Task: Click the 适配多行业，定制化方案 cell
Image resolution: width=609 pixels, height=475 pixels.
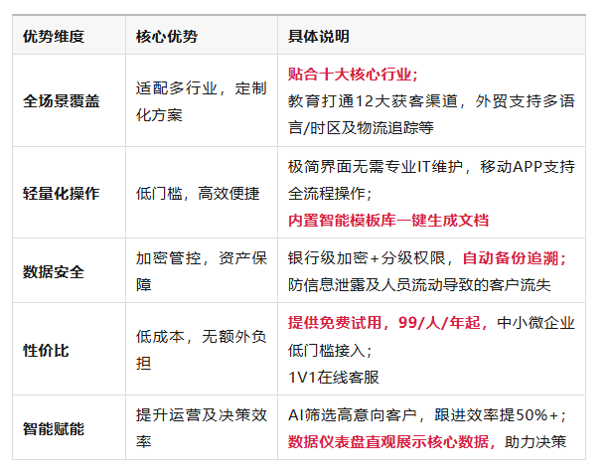Action: 201,100
